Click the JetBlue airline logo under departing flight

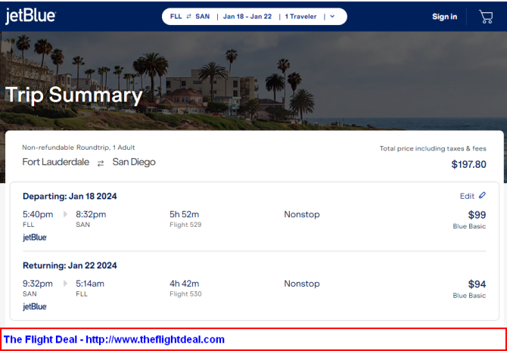[35, 238]
